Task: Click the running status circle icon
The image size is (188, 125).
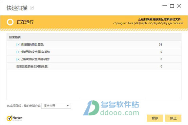Action: (x=10, y=22)
